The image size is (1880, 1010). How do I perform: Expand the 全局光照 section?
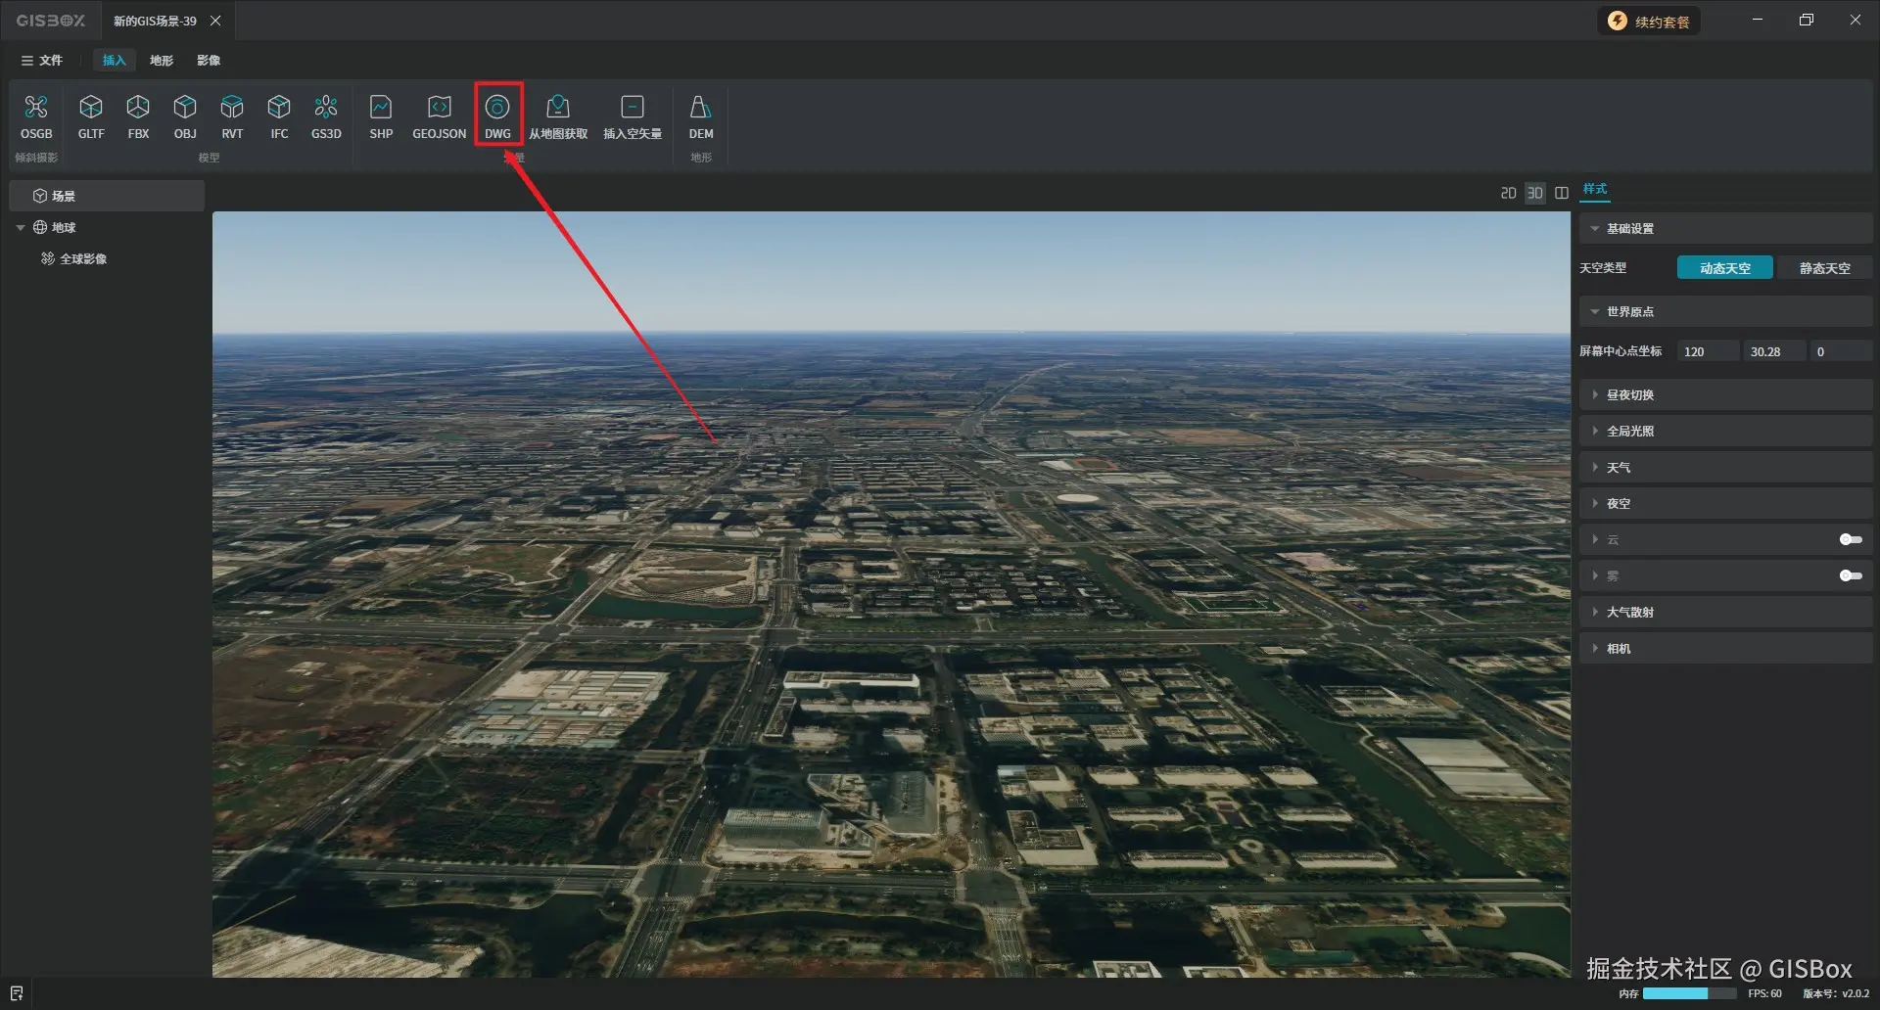[x=1725, y=431]
